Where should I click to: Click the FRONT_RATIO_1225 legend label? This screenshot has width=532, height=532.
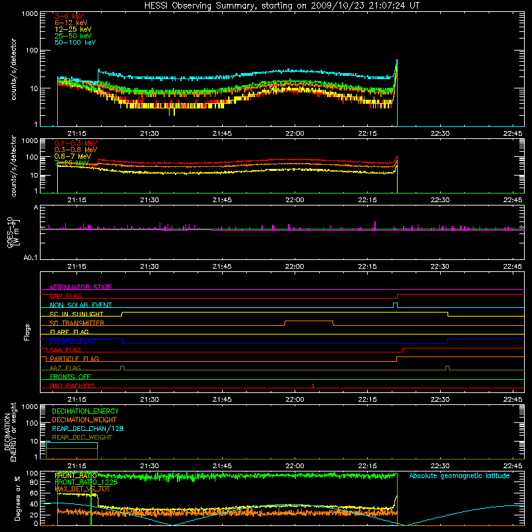pos(86,482)
